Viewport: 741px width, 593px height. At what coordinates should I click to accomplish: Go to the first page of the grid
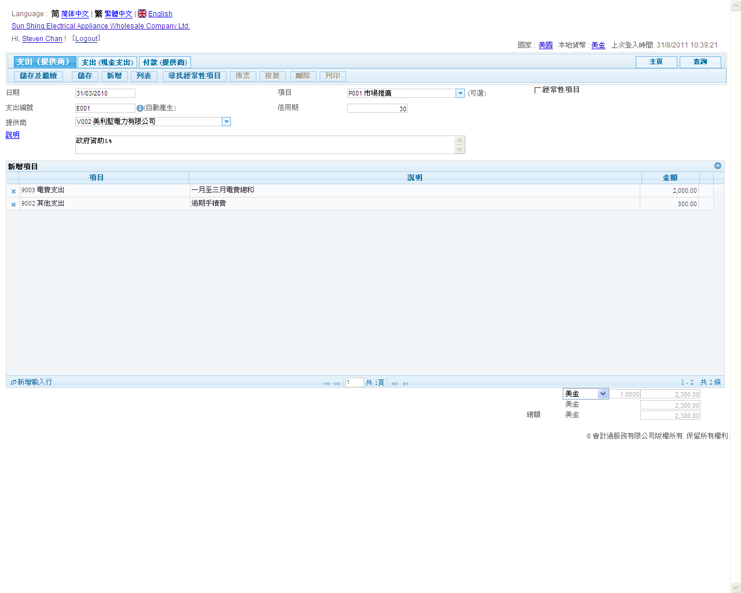tap(327, 383)
